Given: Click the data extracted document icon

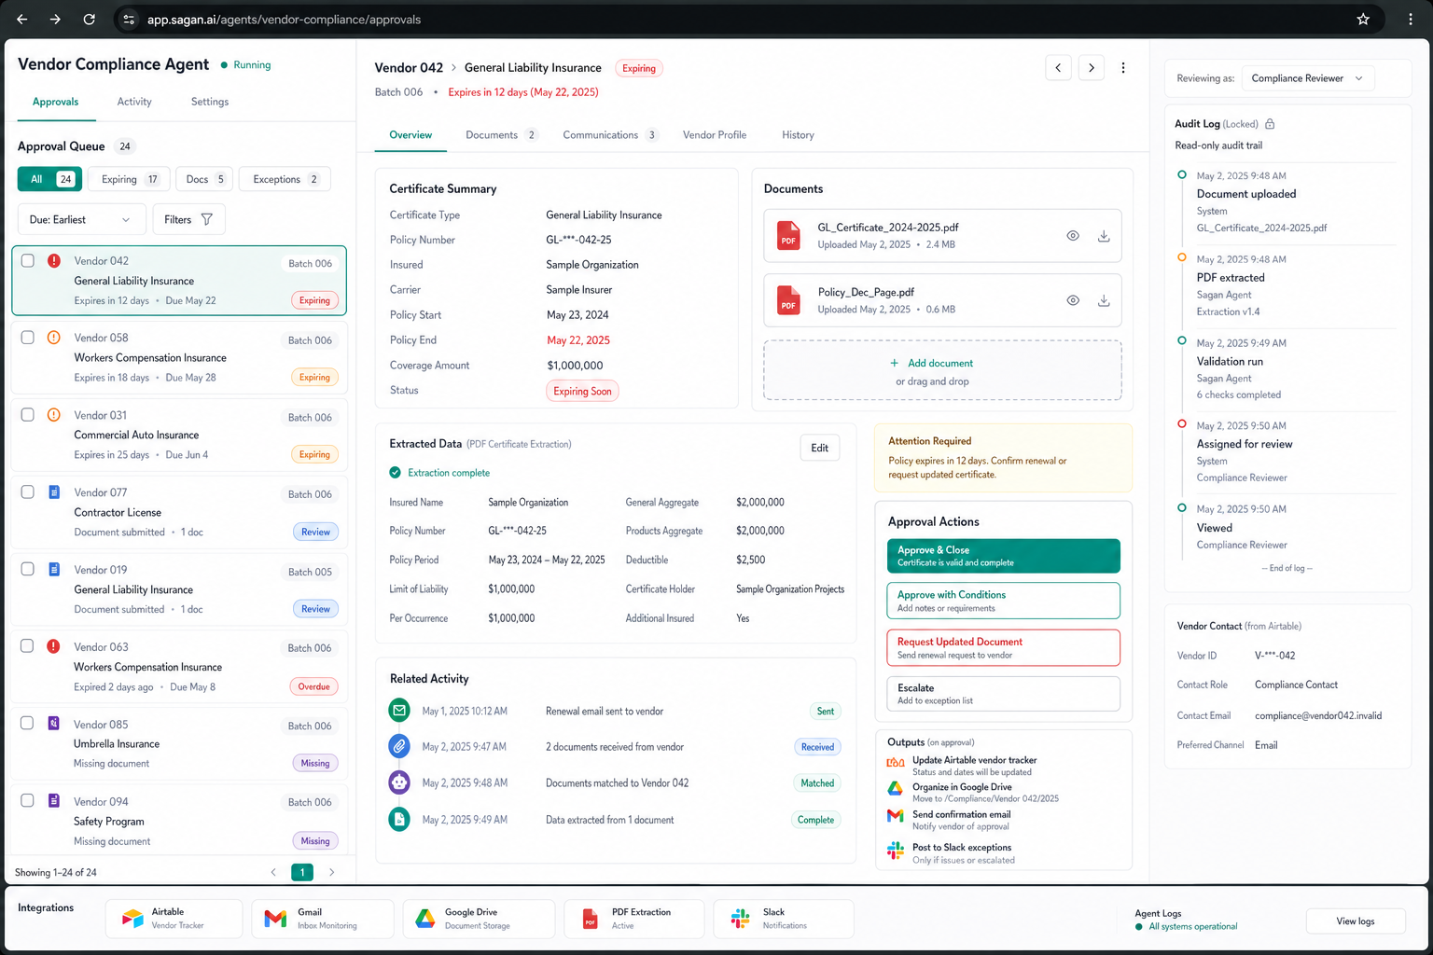Looking at the screenshot, I should [399, 820].
